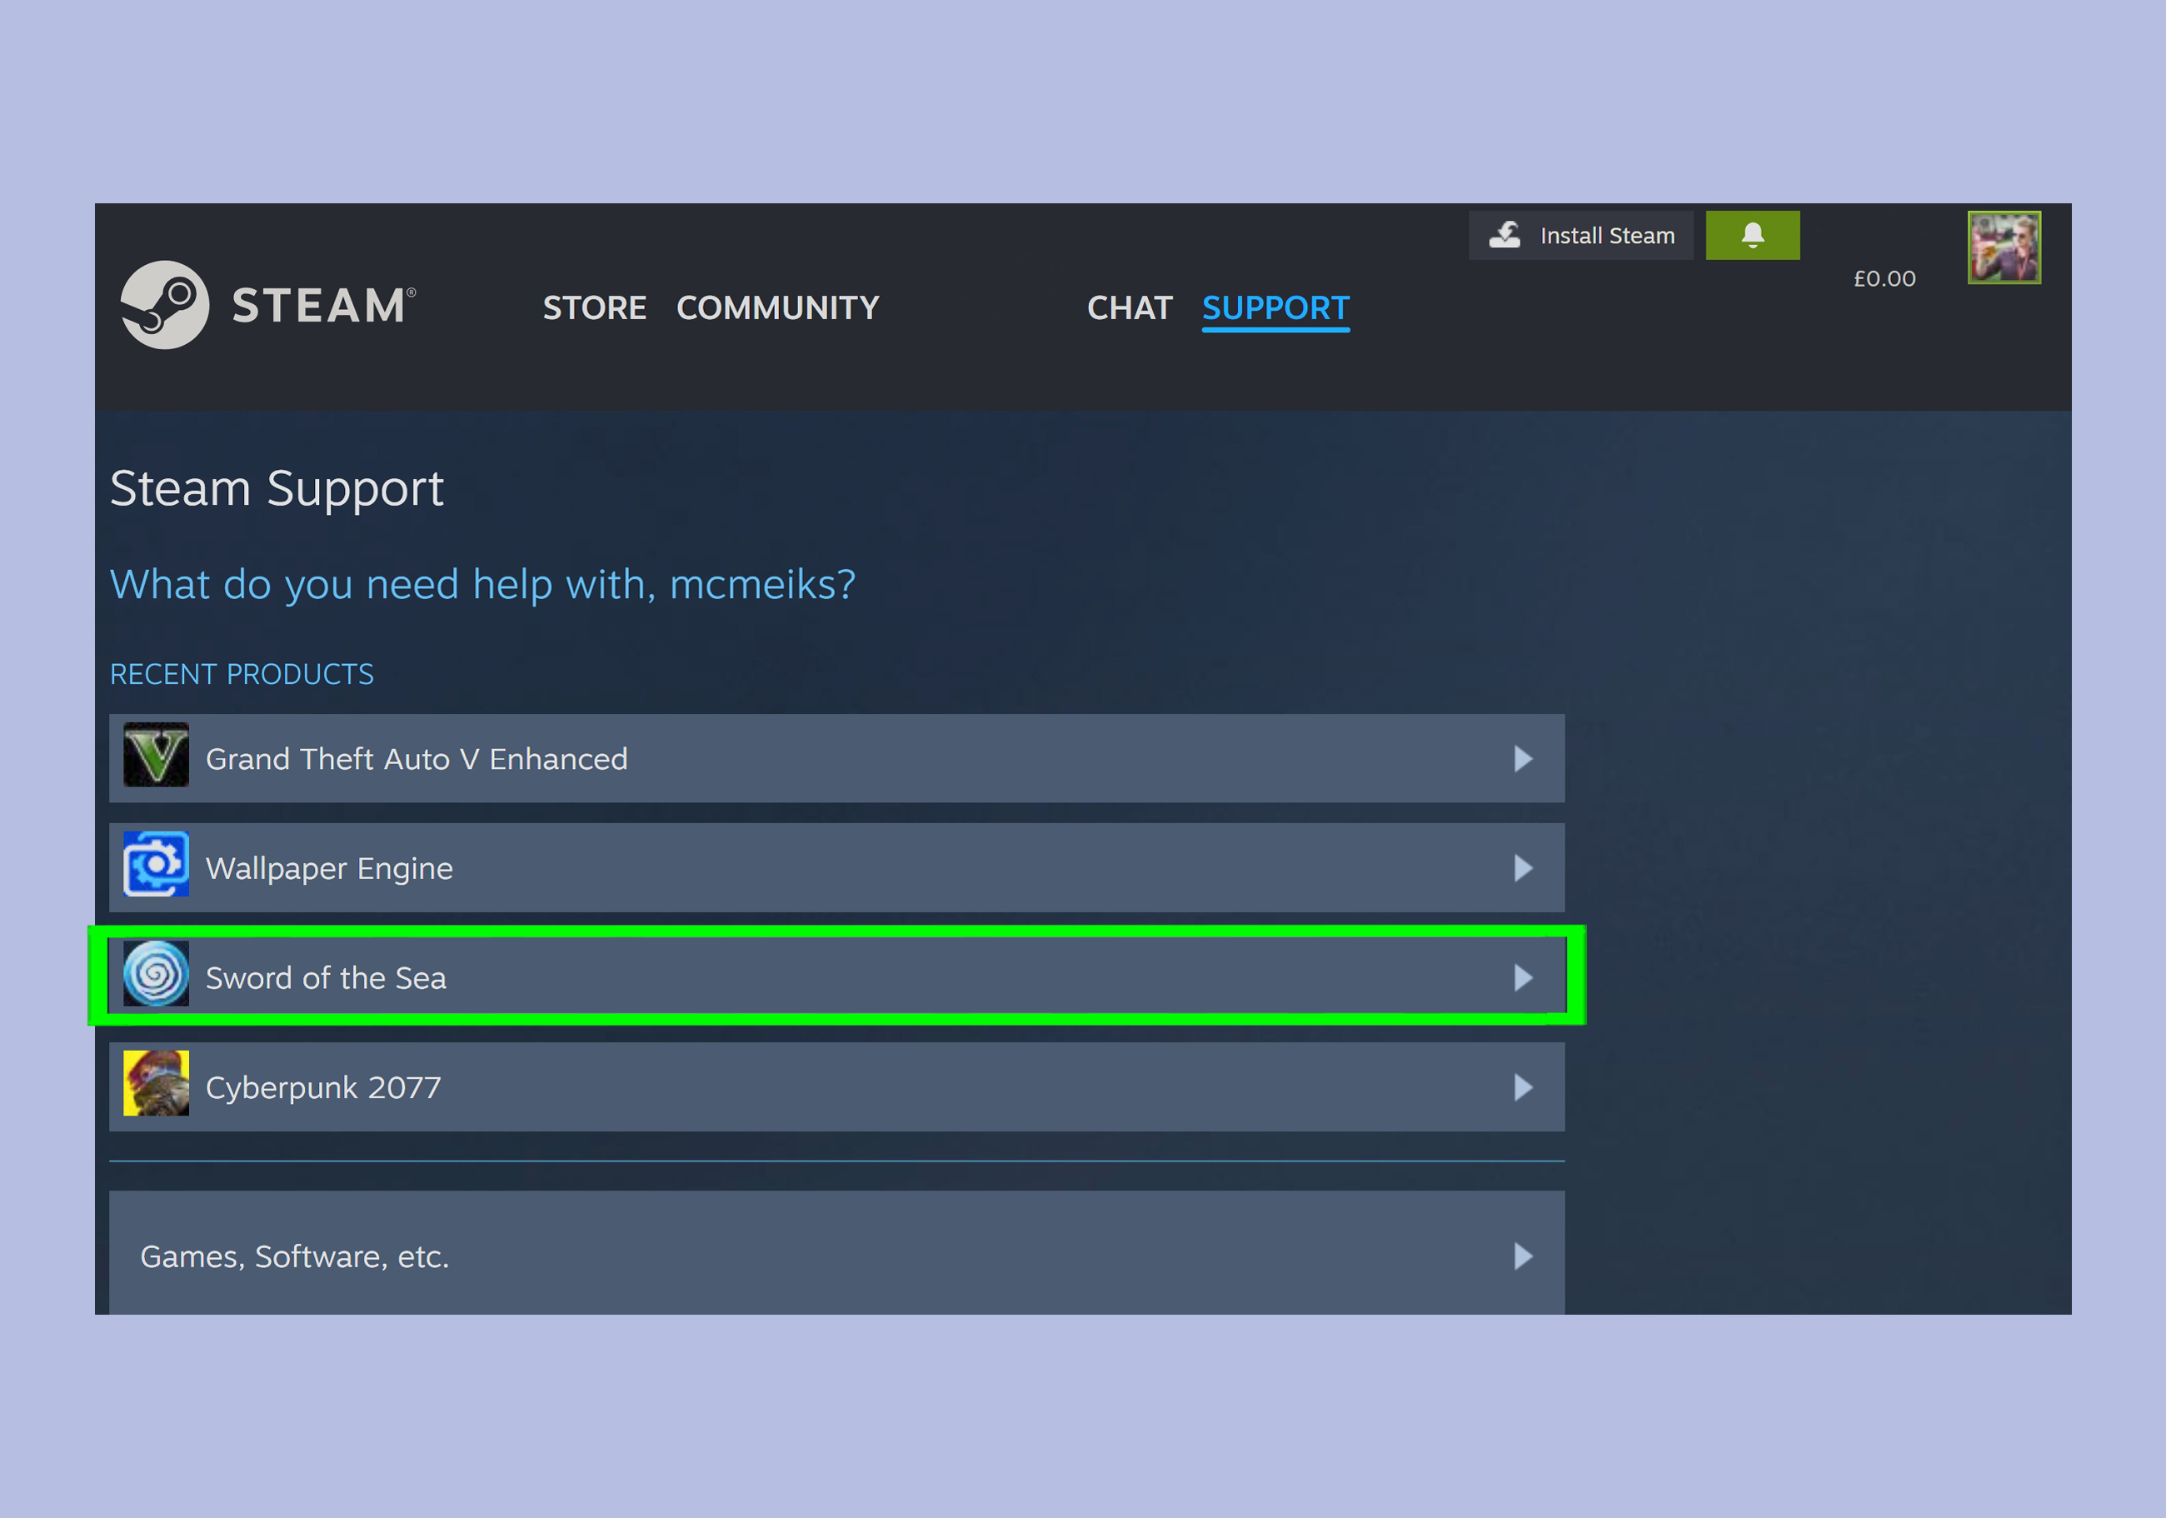Expand arrow on Sword of the Sea row
This screenshot has height=1518, width=2166.
1523,978
